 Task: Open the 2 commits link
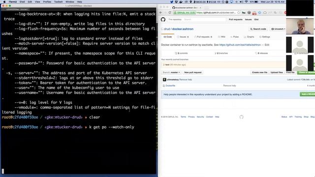click(181, 54)
